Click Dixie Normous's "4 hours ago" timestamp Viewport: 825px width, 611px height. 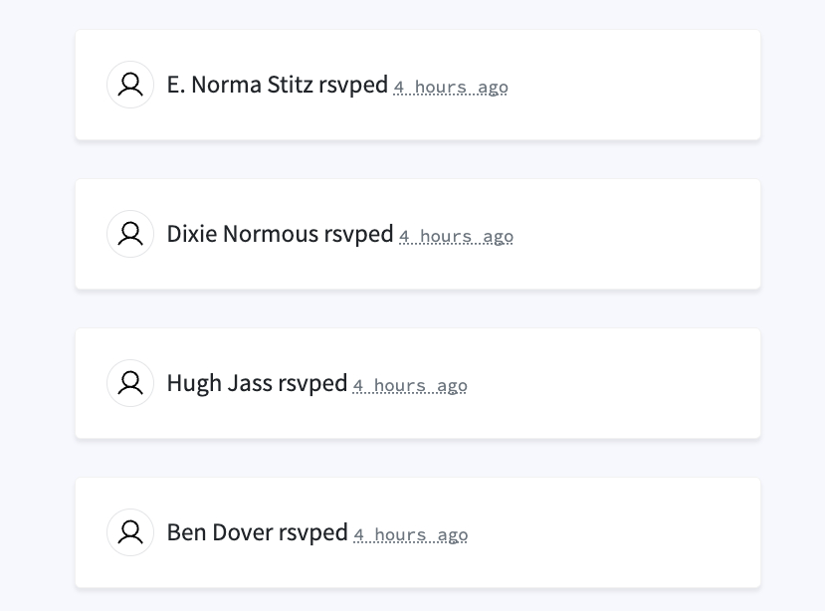(456, 237)
